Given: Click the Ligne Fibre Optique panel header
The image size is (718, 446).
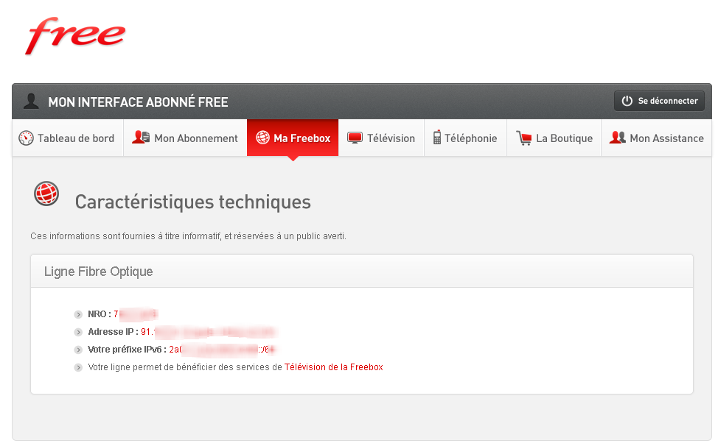Looking at the screenshot, I should [362, 272].
